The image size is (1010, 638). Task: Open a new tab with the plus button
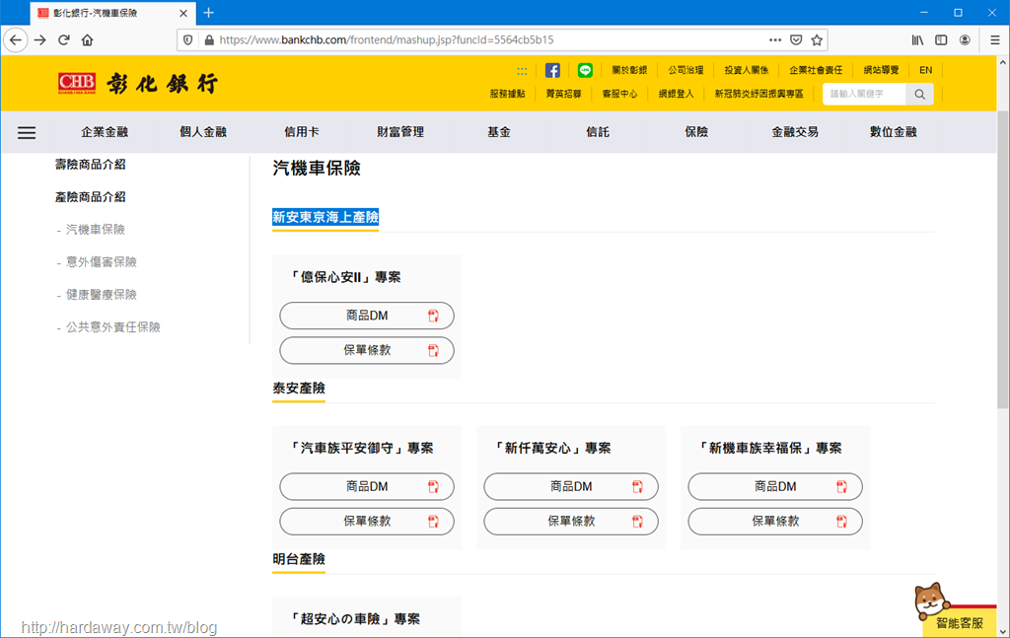click(x=209, y=13)
